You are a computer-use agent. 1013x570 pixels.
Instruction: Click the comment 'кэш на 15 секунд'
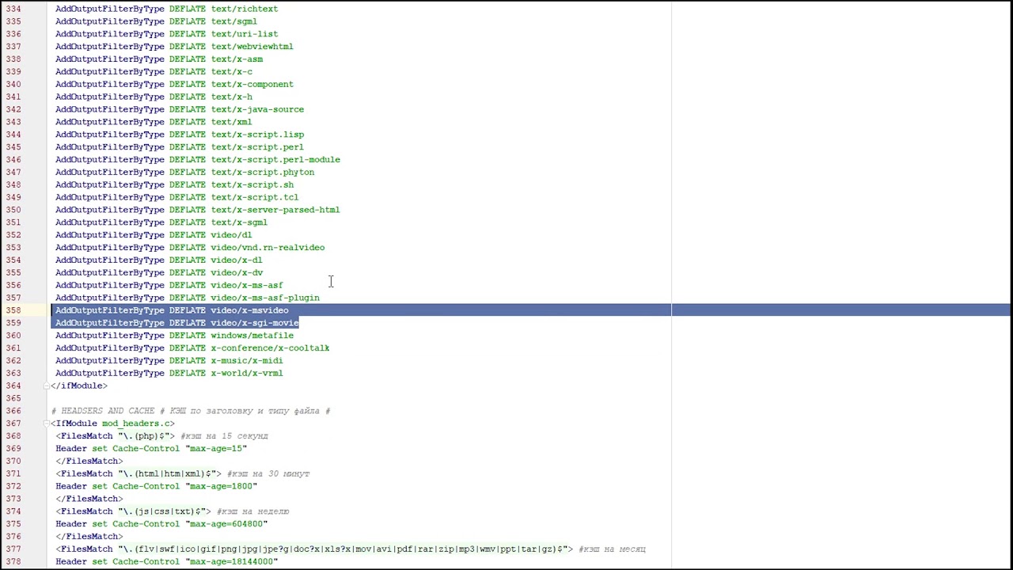pos(224,436)
